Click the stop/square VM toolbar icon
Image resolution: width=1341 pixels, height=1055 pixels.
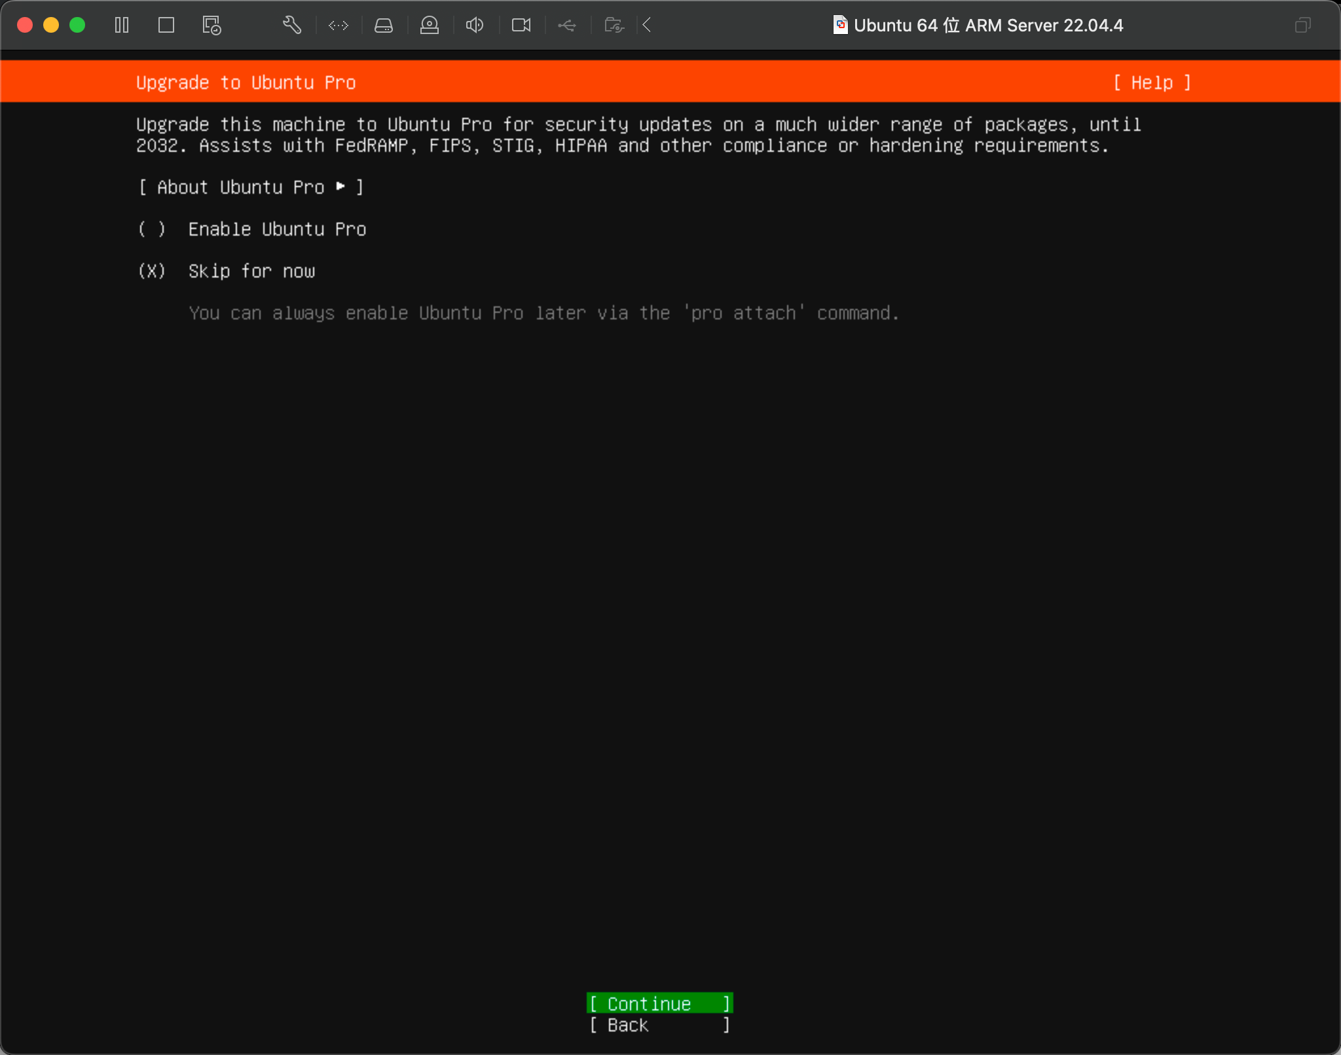pyautogui.click(x=166, y=26)
